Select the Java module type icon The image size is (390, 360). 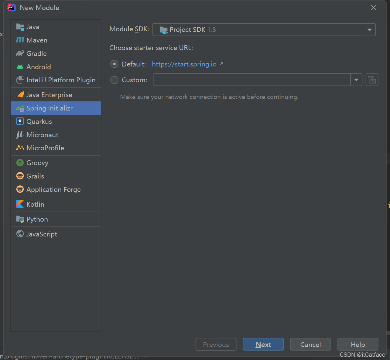(20, 27)
